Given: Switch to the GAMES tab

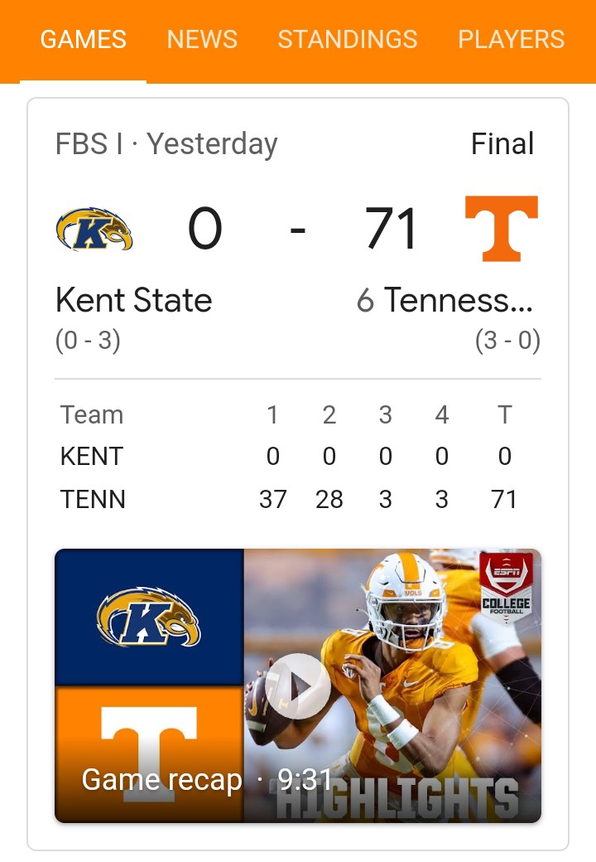Looking at the screenshot, I should 83,39.
